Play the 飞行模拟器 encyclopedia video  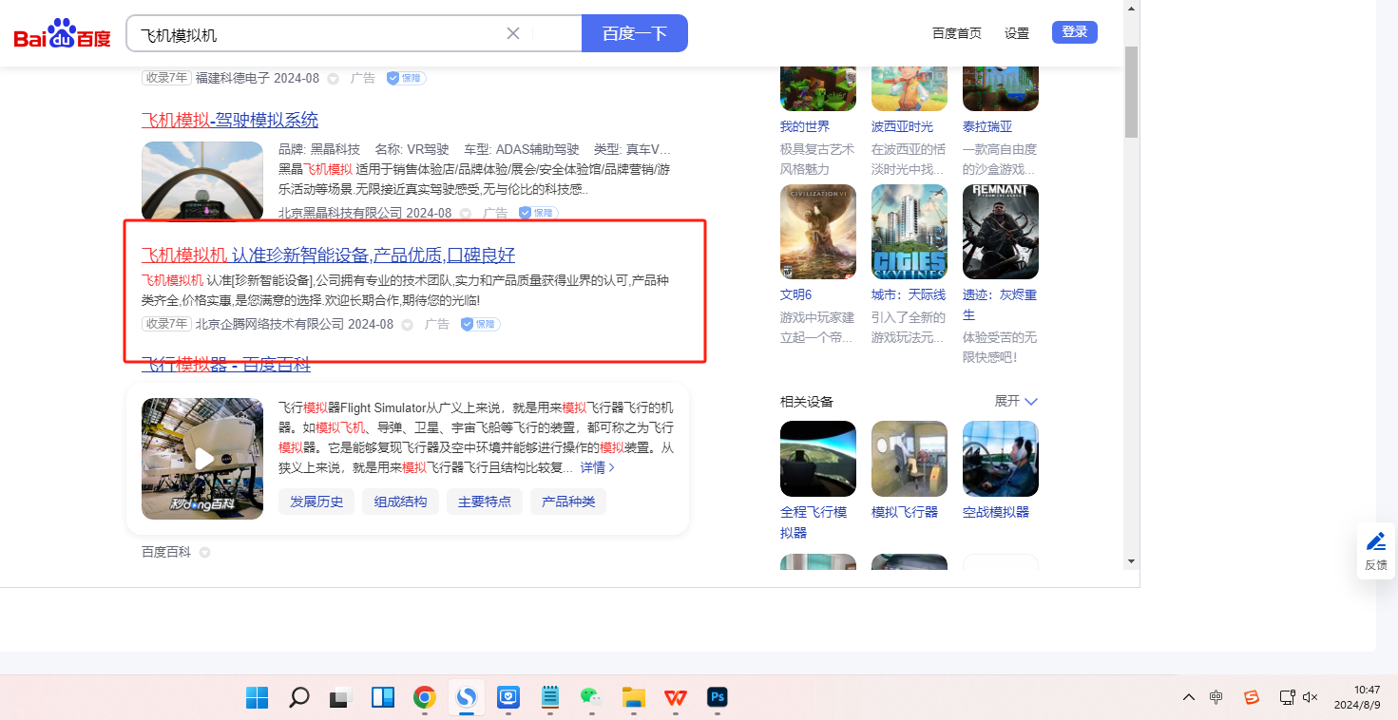coord(202,459)
